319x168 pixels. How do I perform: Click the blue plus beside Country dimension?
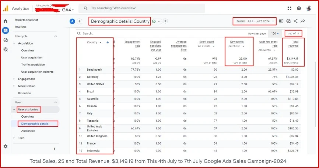[108, 42]
